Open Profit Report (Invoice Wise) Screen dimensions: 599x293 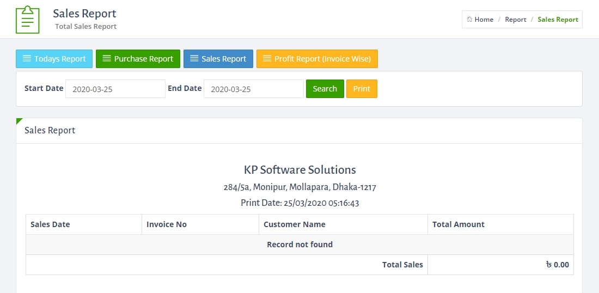(317, 59)
